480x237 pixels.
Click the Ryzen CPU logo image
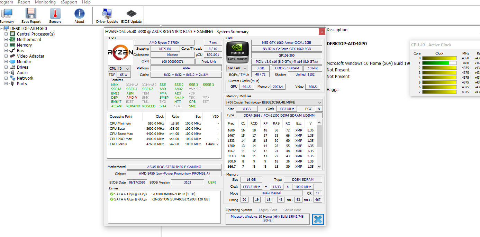pos(120,52)
